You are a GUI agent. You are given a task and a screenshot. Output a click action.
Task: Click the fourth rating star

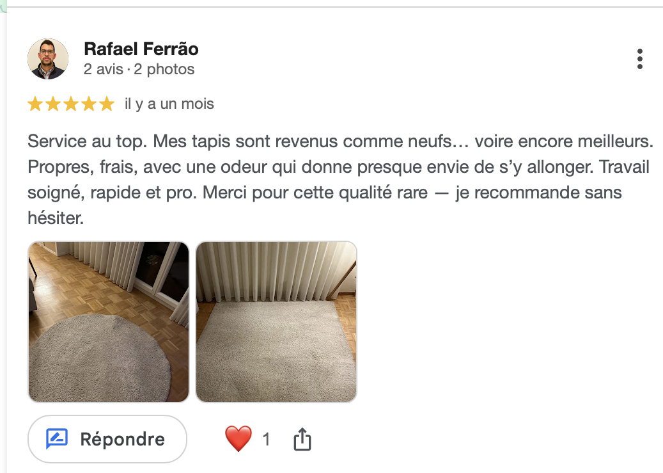coord(89,104)
